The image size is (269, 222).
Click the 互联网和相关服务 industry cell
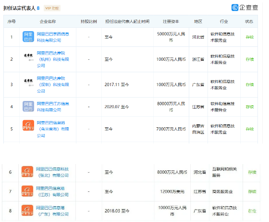click(224, 172)
